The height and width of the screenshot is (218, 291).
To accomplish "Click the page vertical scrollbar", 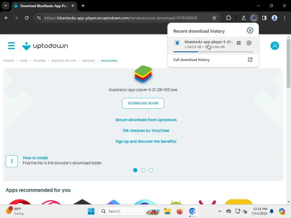I will (x=288, y=63).
